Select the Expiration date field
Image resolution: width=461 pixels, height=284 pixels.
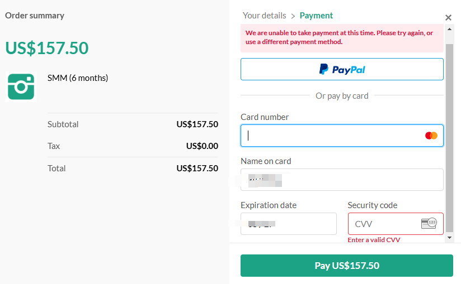point(288,224)
